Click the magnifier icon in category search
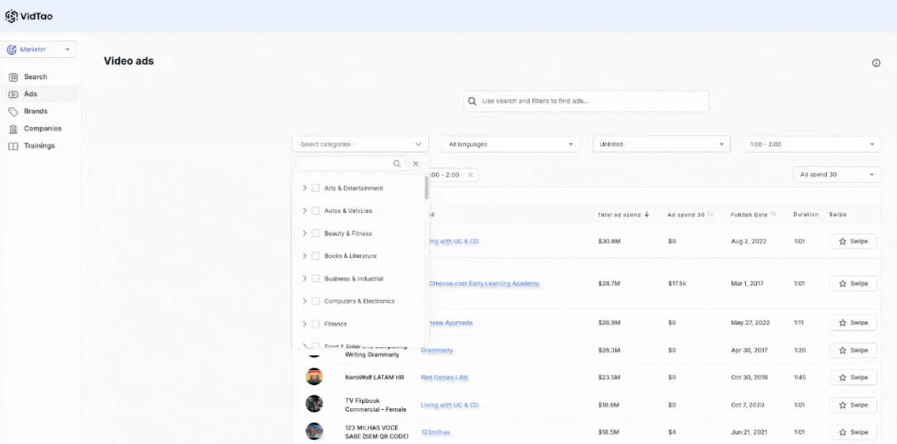The height and width of the screenshot is (444, 897). pyautogui.click(x=397, y=164)
